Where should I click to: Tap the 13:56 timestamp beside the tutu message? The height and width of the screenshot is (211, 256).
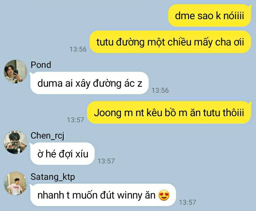pos(78,49)
